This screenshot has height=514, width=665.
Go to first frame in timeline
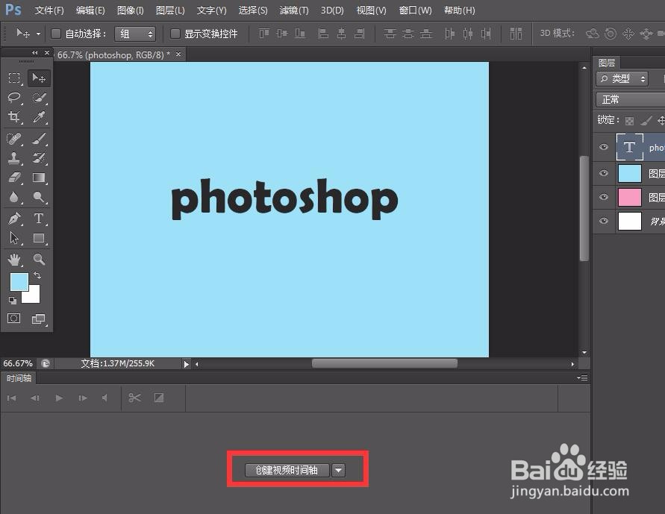(x=11, y=398)
